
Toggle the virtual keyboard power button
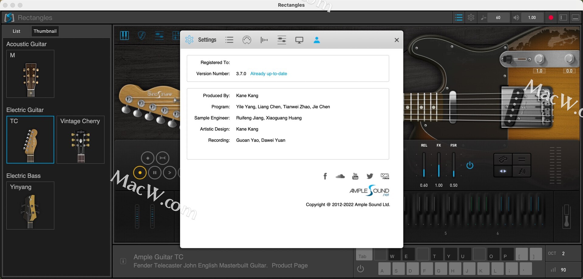360,269
